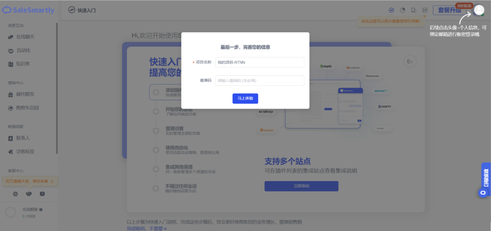This screenshot has height=231, width=491.
Task: Open 购物车召回 in the sidebar
Action: (24, 108)
